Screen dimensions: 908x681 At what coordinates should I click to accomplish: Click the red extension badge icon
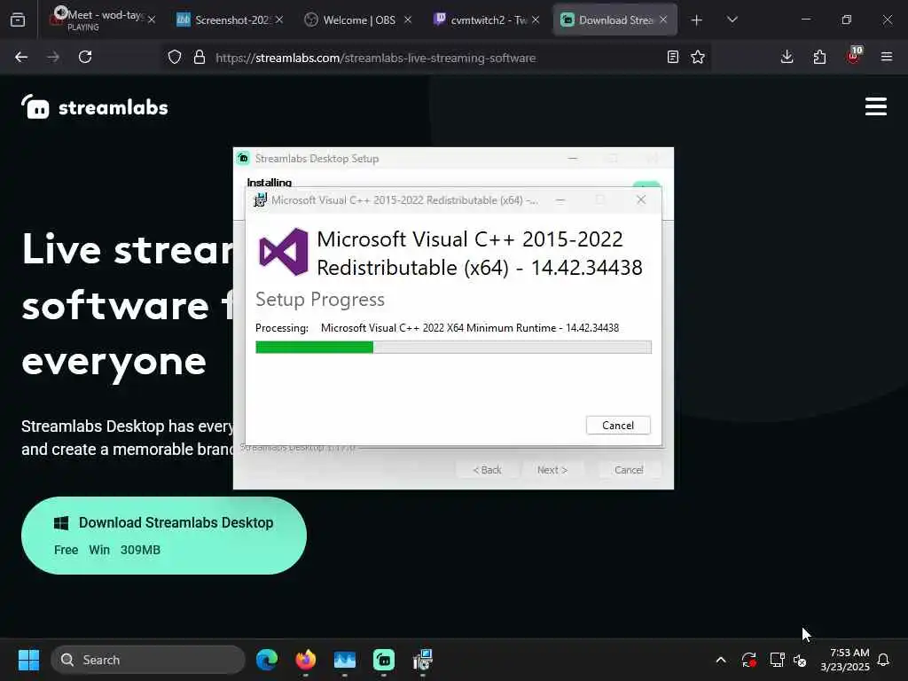click(x=854, y=56)
